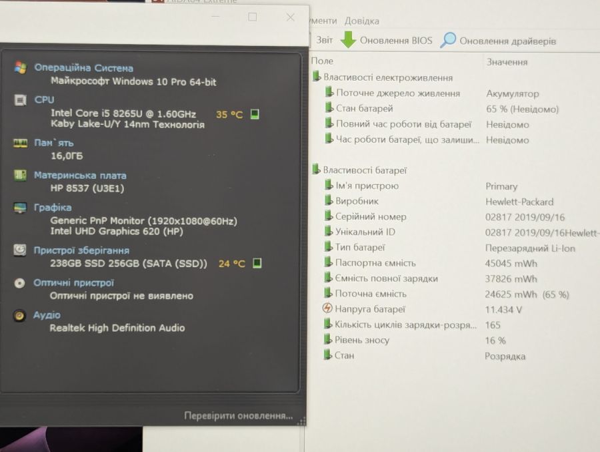Click the Speccy window resize grip

pyautogui.click(x=301, y=421)
